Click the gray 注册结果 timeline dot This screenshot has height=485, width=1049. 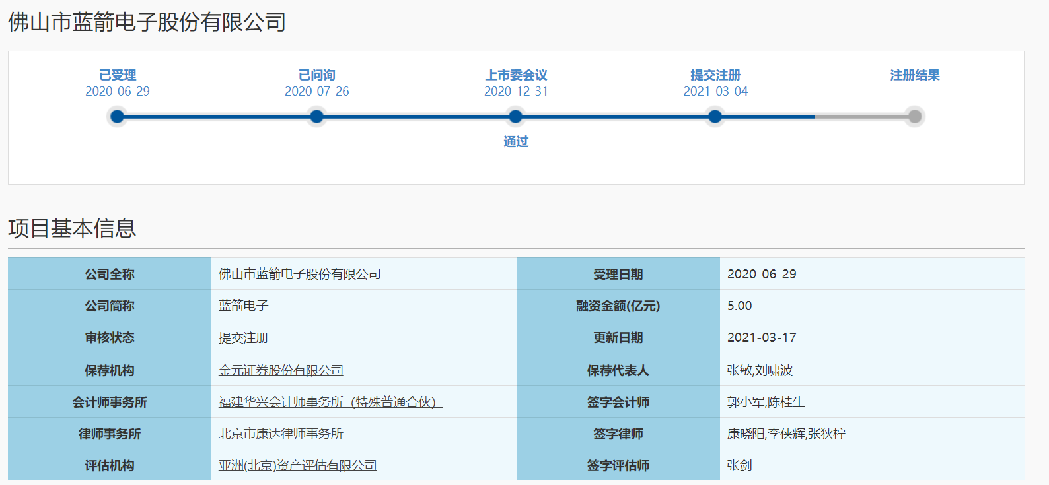click(x=914, y=117)
